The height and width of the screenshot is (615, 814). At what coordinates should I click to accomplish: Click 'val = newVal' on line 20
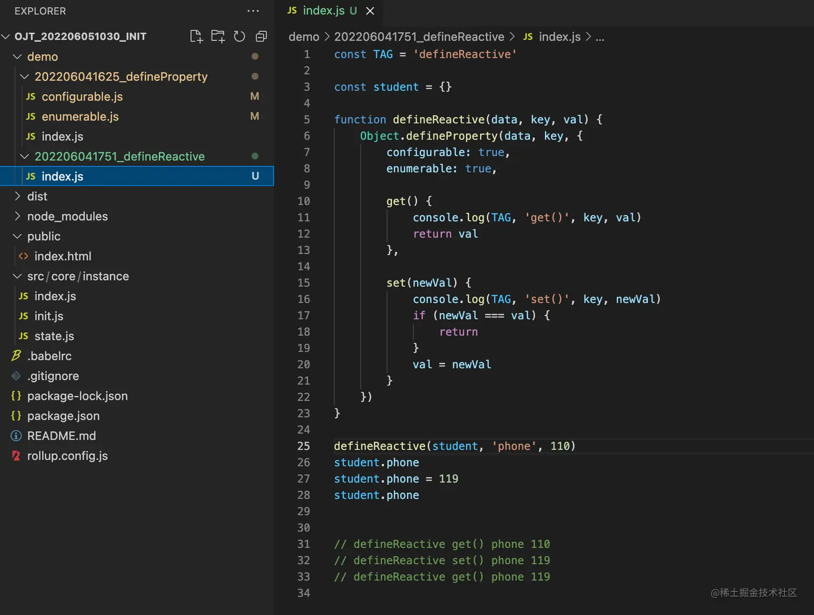pos(452,364)
